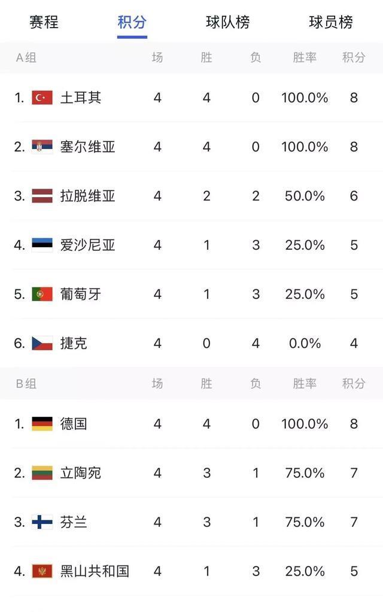Open team 土耳其 from the standings
This screenshot has height=612, width=383.
[81, 98]
